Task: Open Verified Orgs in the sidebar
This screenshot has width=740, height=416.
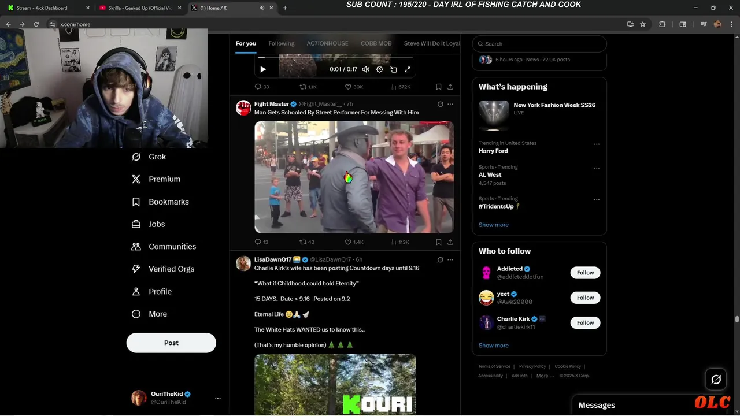Action: pos(162,269)
